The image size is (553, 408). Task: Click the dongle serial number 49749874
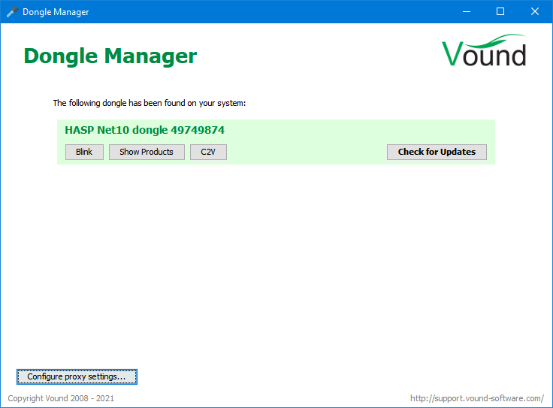[x=198, y=130]
